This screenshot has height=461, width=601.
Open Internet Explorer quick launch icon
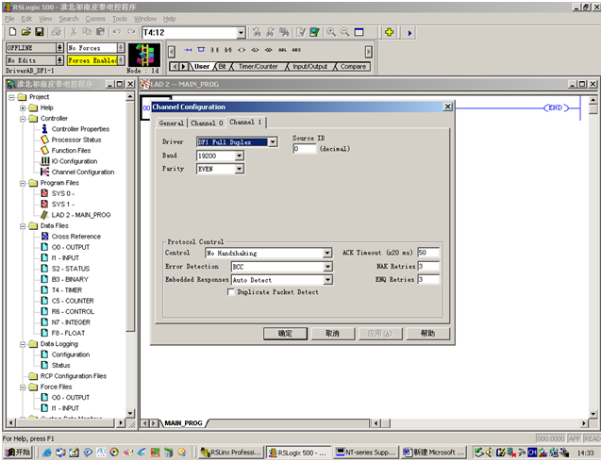[x=46, y=453]
